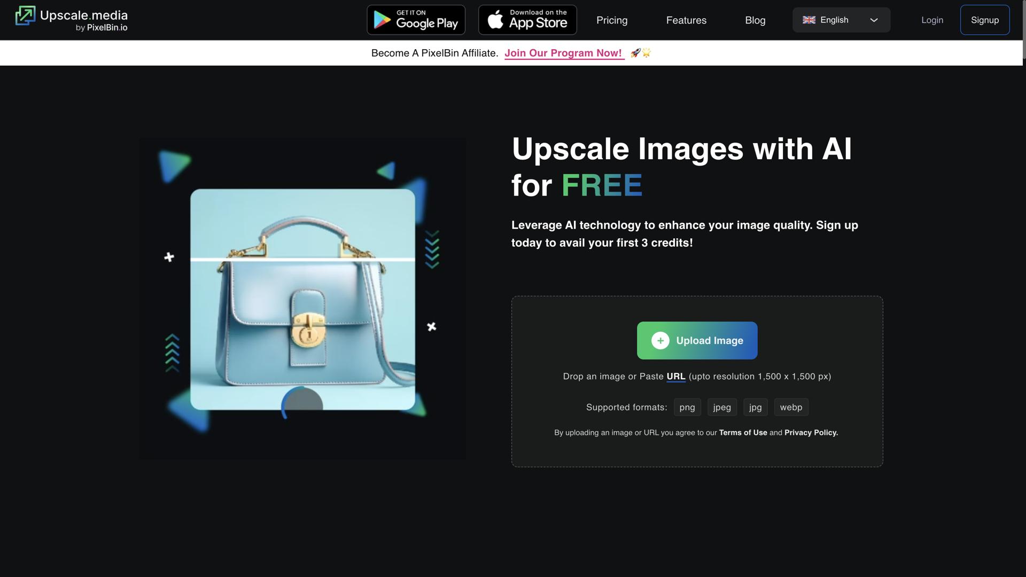
Task: Select the webp format tag
Action: click(x=790, y=407)
